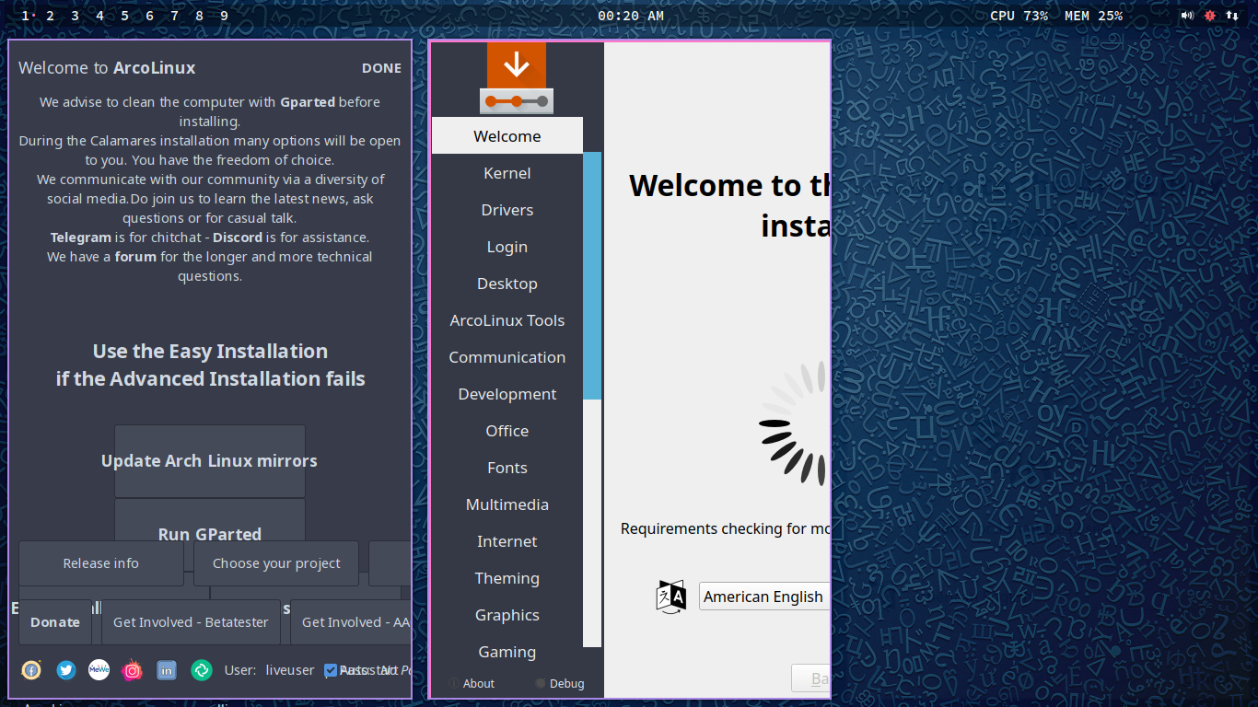Go to the Internet sidebar item

pos(507,541)
